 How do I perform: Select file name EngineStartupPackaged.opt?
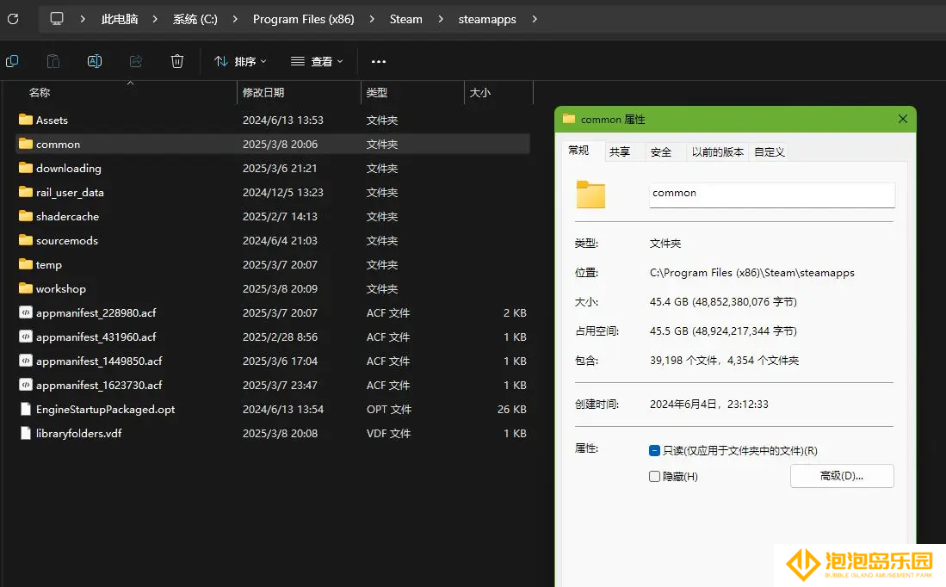pyautogui.click(x=106, y=410)
